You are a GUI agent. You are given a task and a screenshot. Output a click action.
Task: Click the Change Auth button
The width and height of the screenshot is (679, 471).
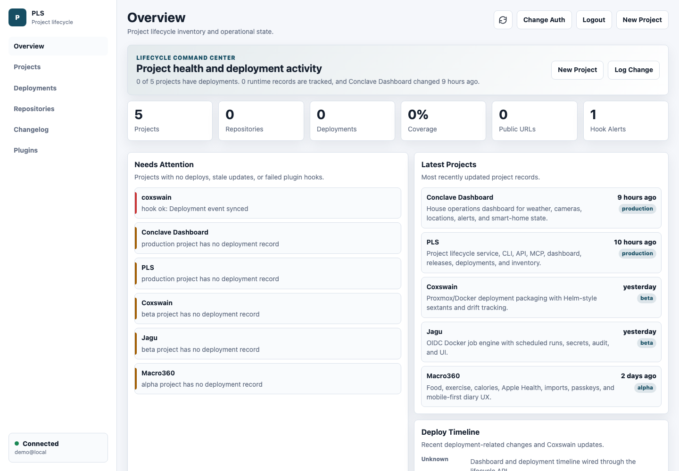544,20
